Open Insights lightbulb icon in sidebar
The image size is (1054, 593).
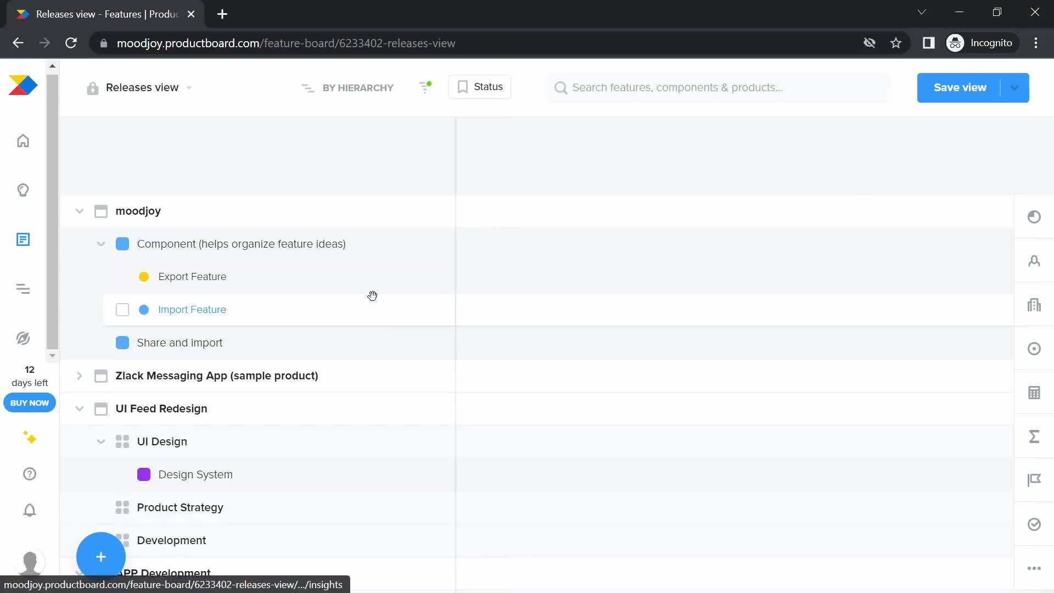[x=23, y=191]
